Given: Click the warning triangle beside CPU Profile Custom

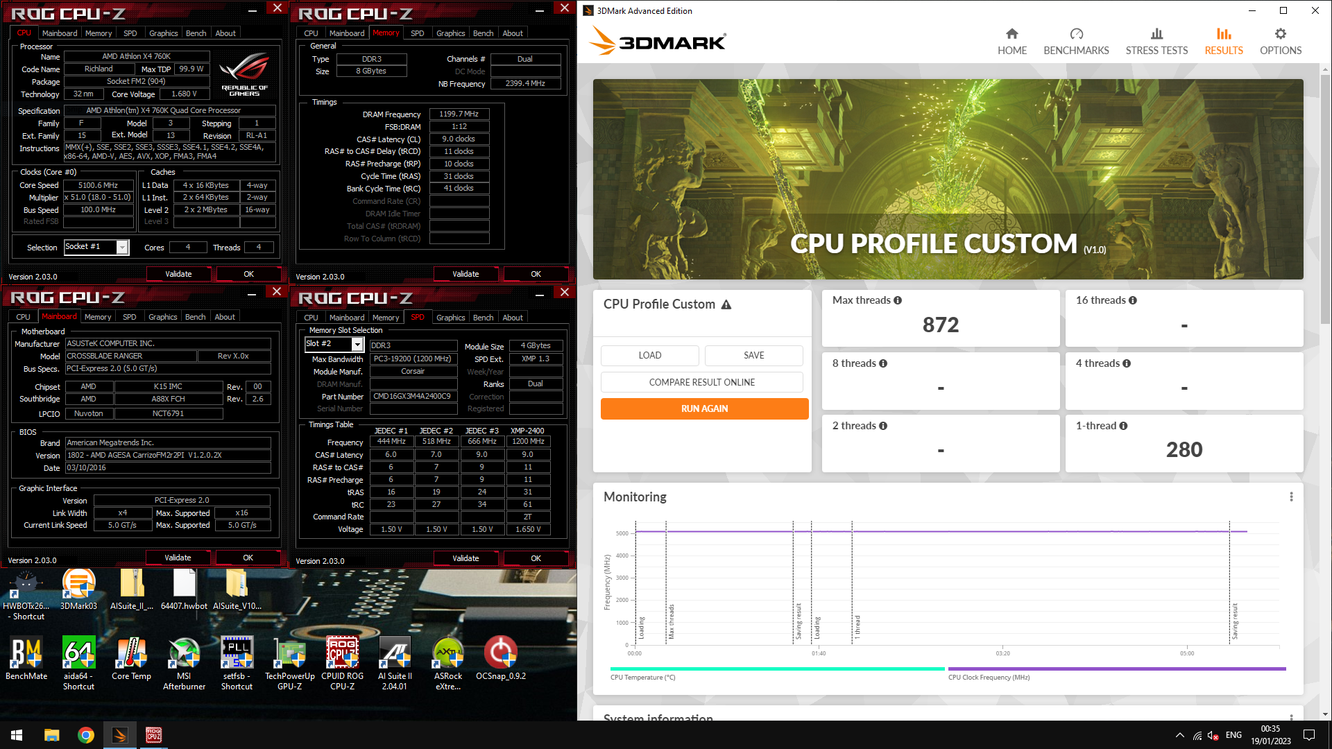Looking at the screenshot, I should [x=726, y=304].
